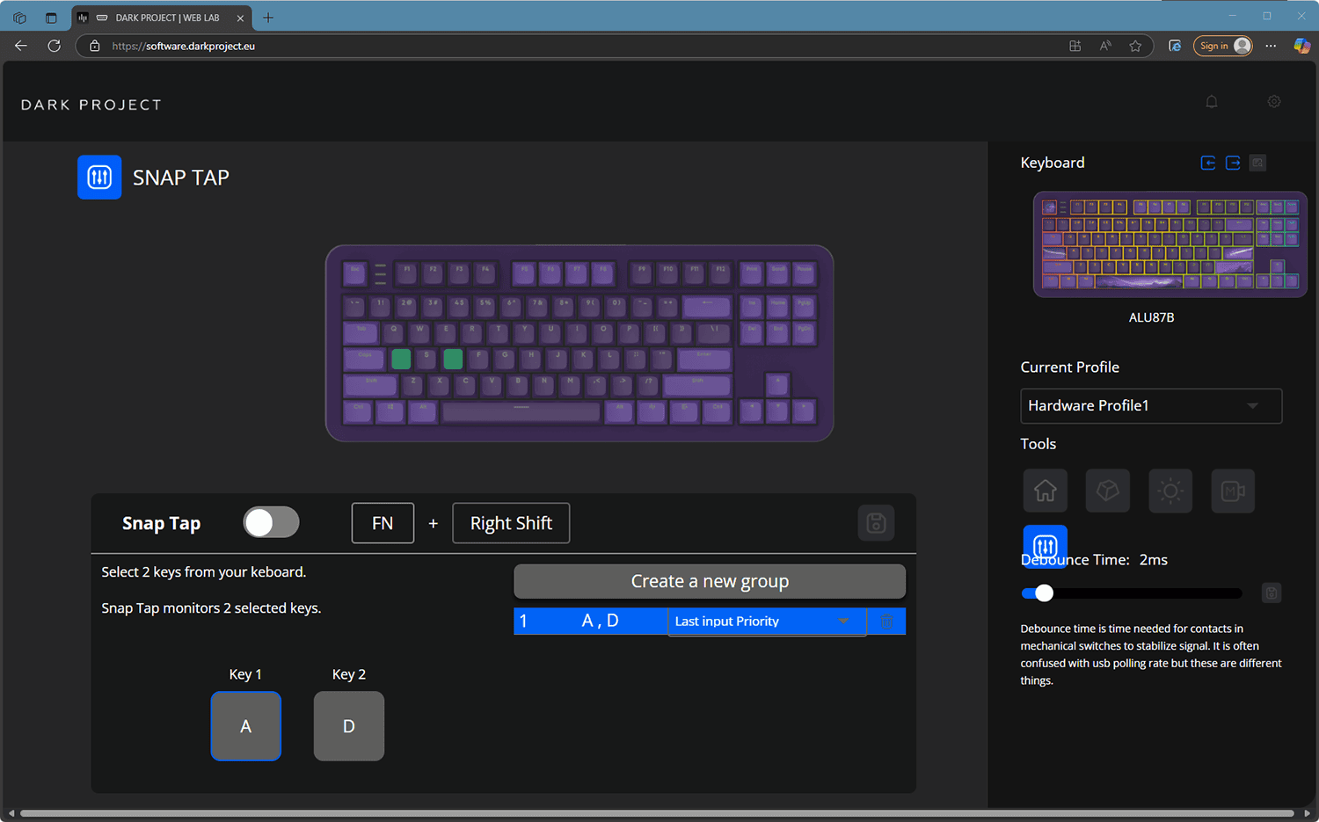This screenshot has width=1319, height=822.
Task: Open the notifications bell in the header
Action: pyautogui.click(x=1212, y=102)
